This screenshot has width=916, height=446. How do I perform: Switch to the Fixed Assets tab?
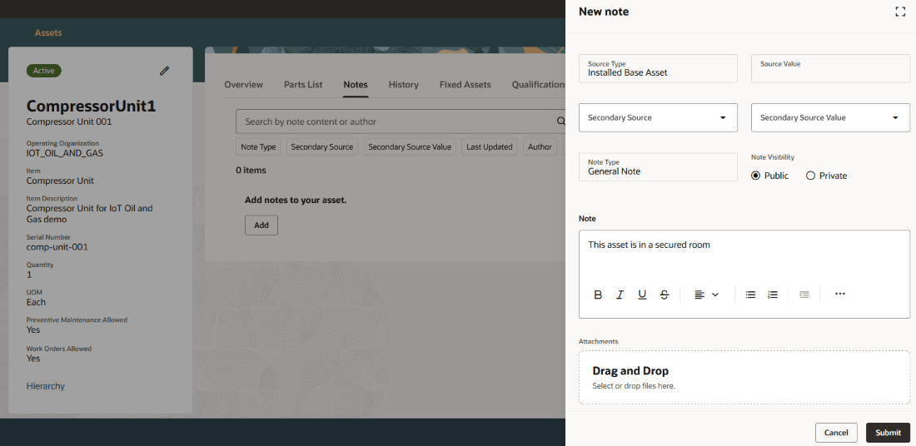[465, 85]
